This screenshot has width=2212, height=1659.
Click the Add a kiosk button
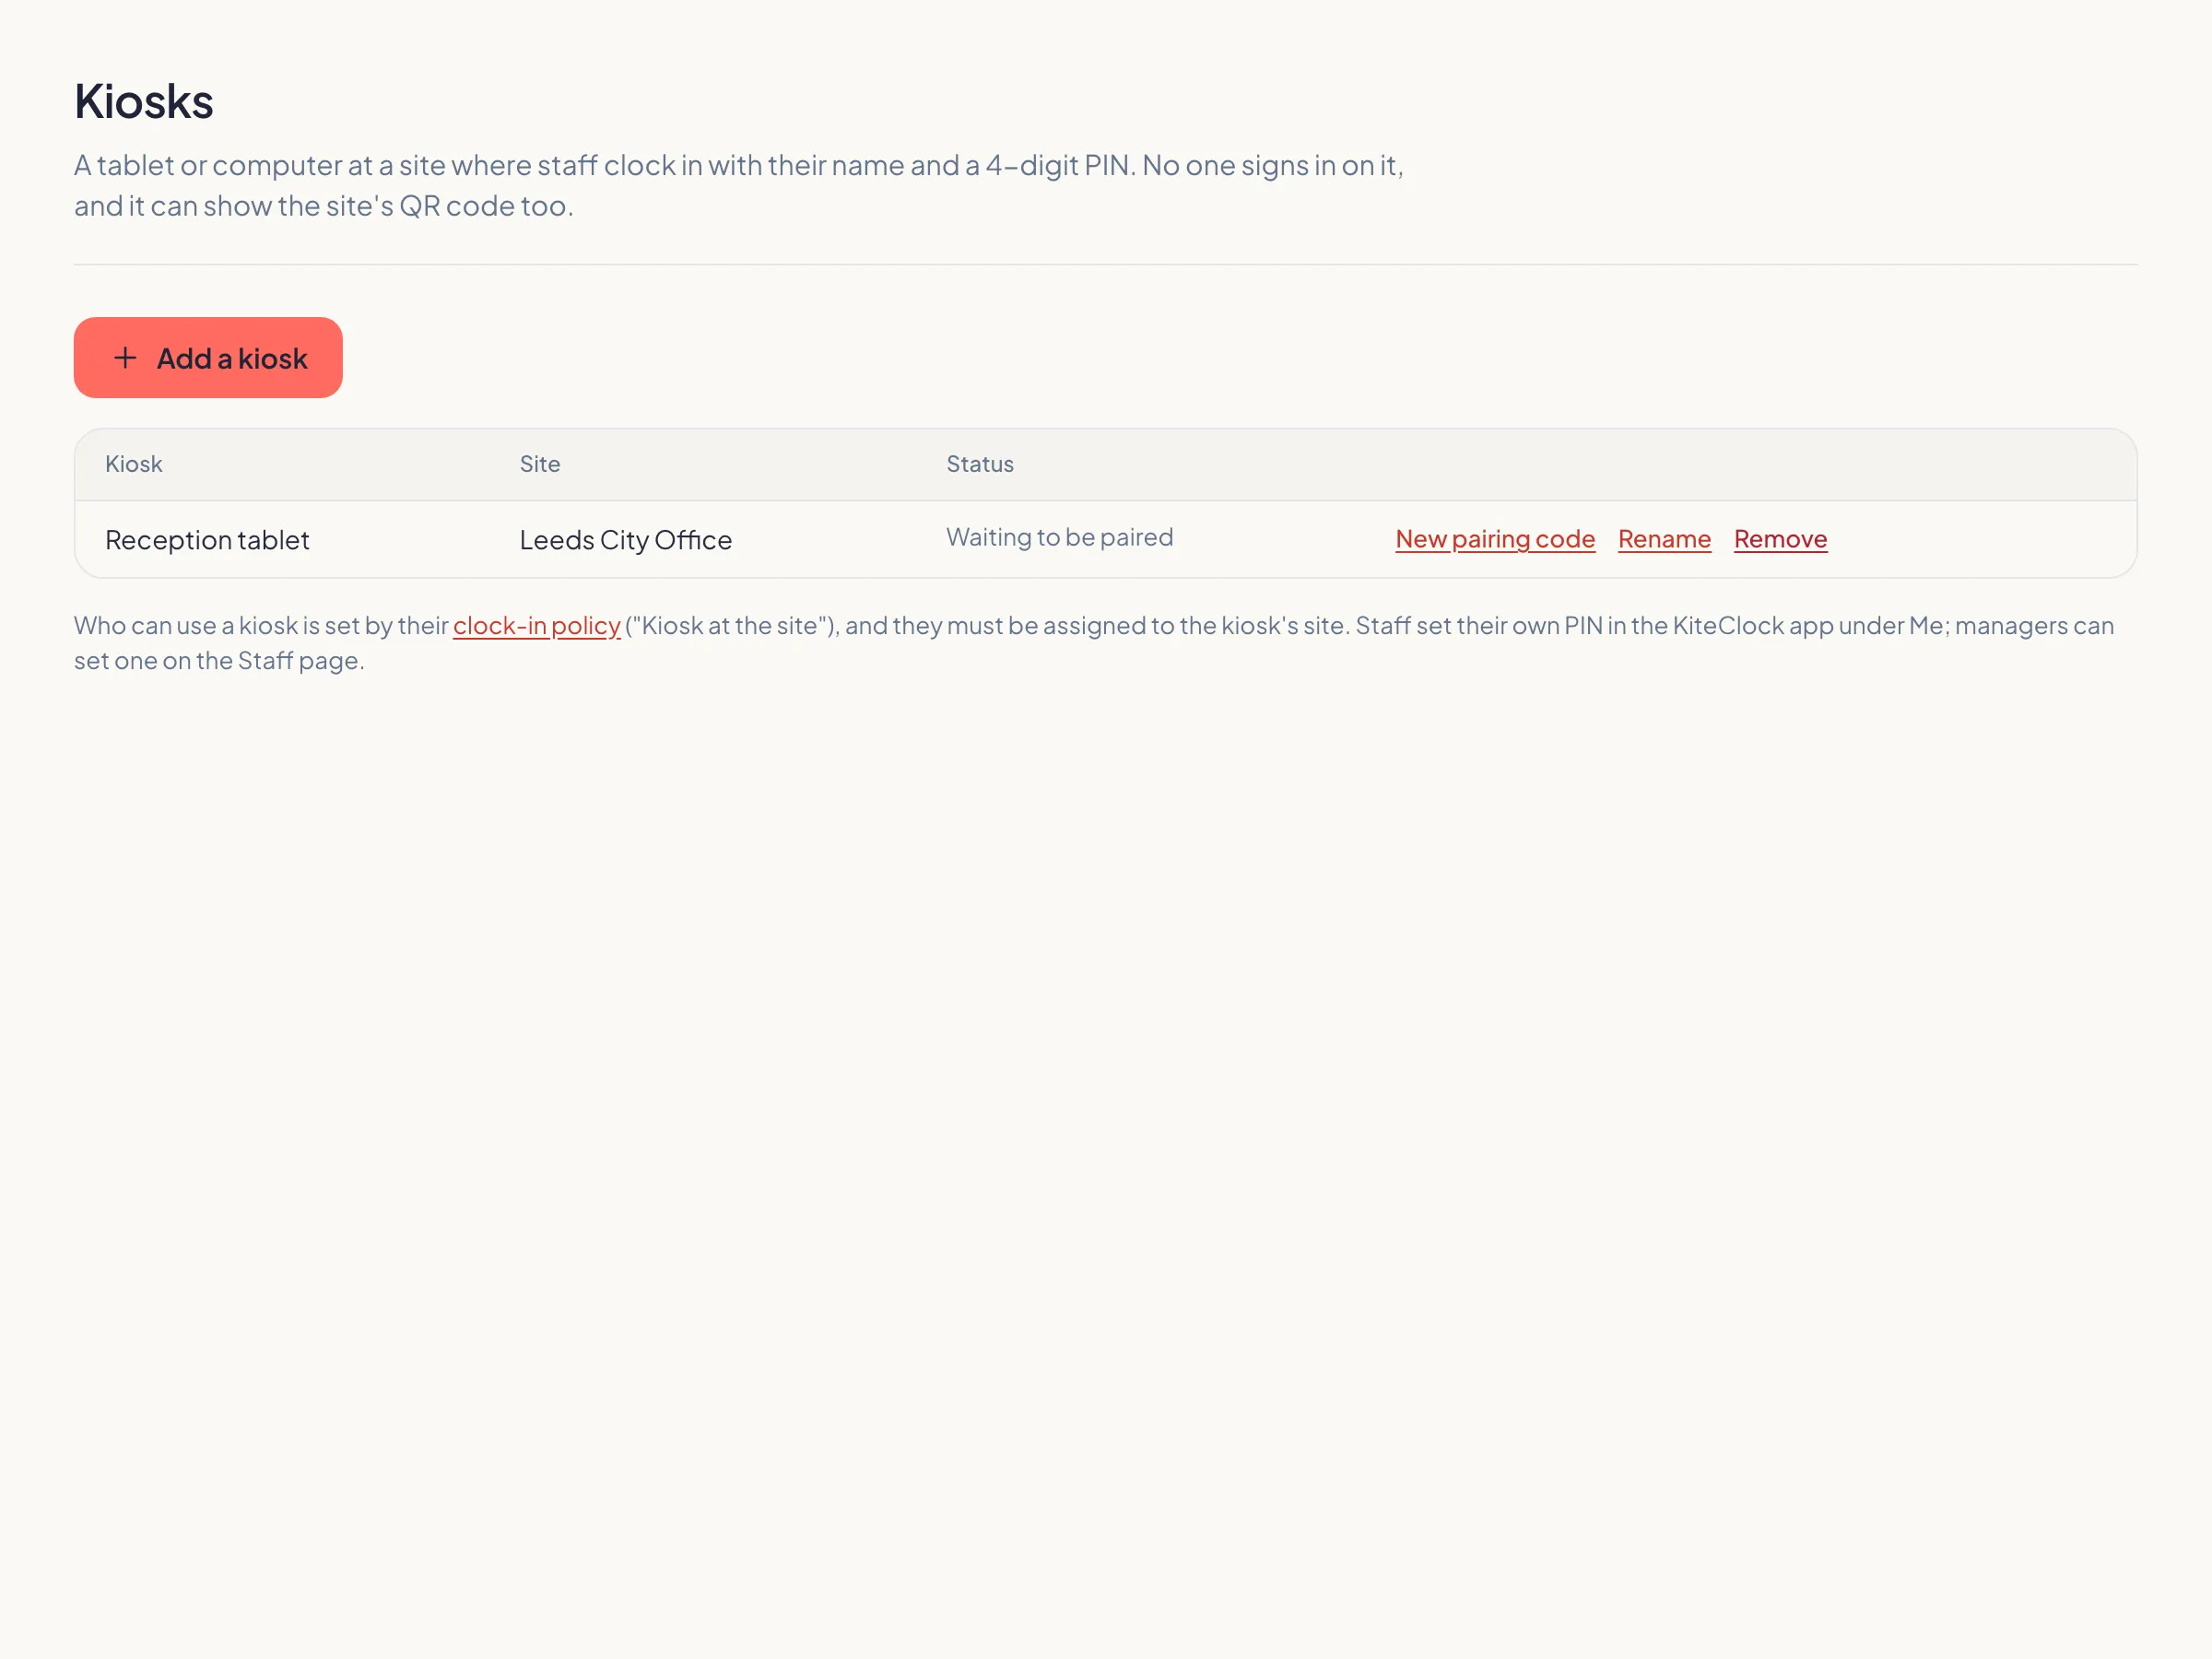pyautogui.click(x=208, y=358)
